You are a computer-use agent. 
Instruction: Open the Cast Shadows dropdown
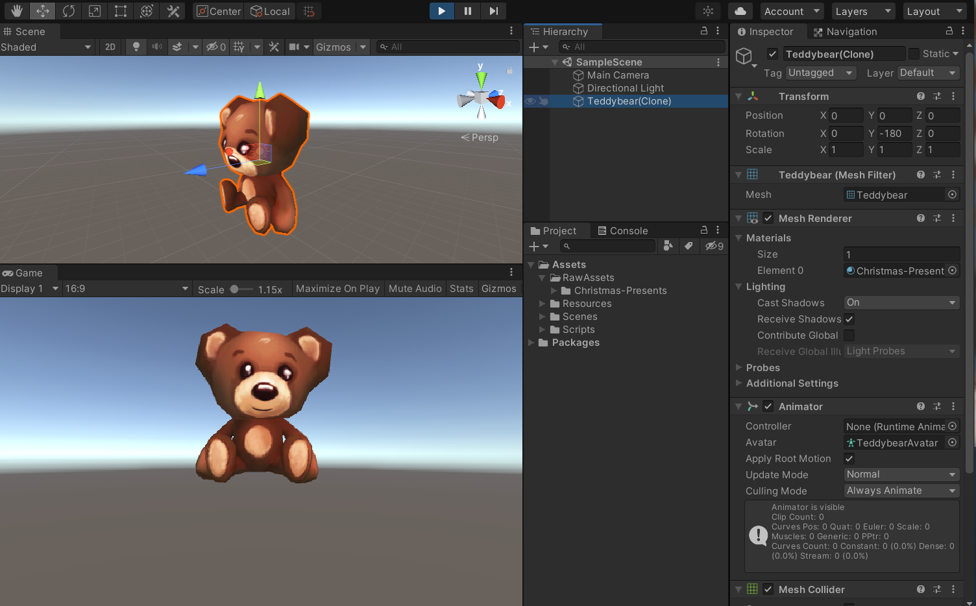(901, 302)
